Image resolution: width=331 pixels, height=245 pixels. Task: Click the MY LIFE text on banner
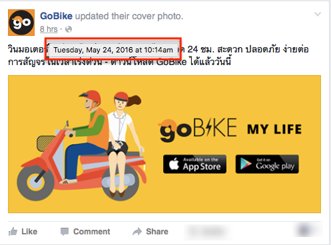(x=274, y=129)
